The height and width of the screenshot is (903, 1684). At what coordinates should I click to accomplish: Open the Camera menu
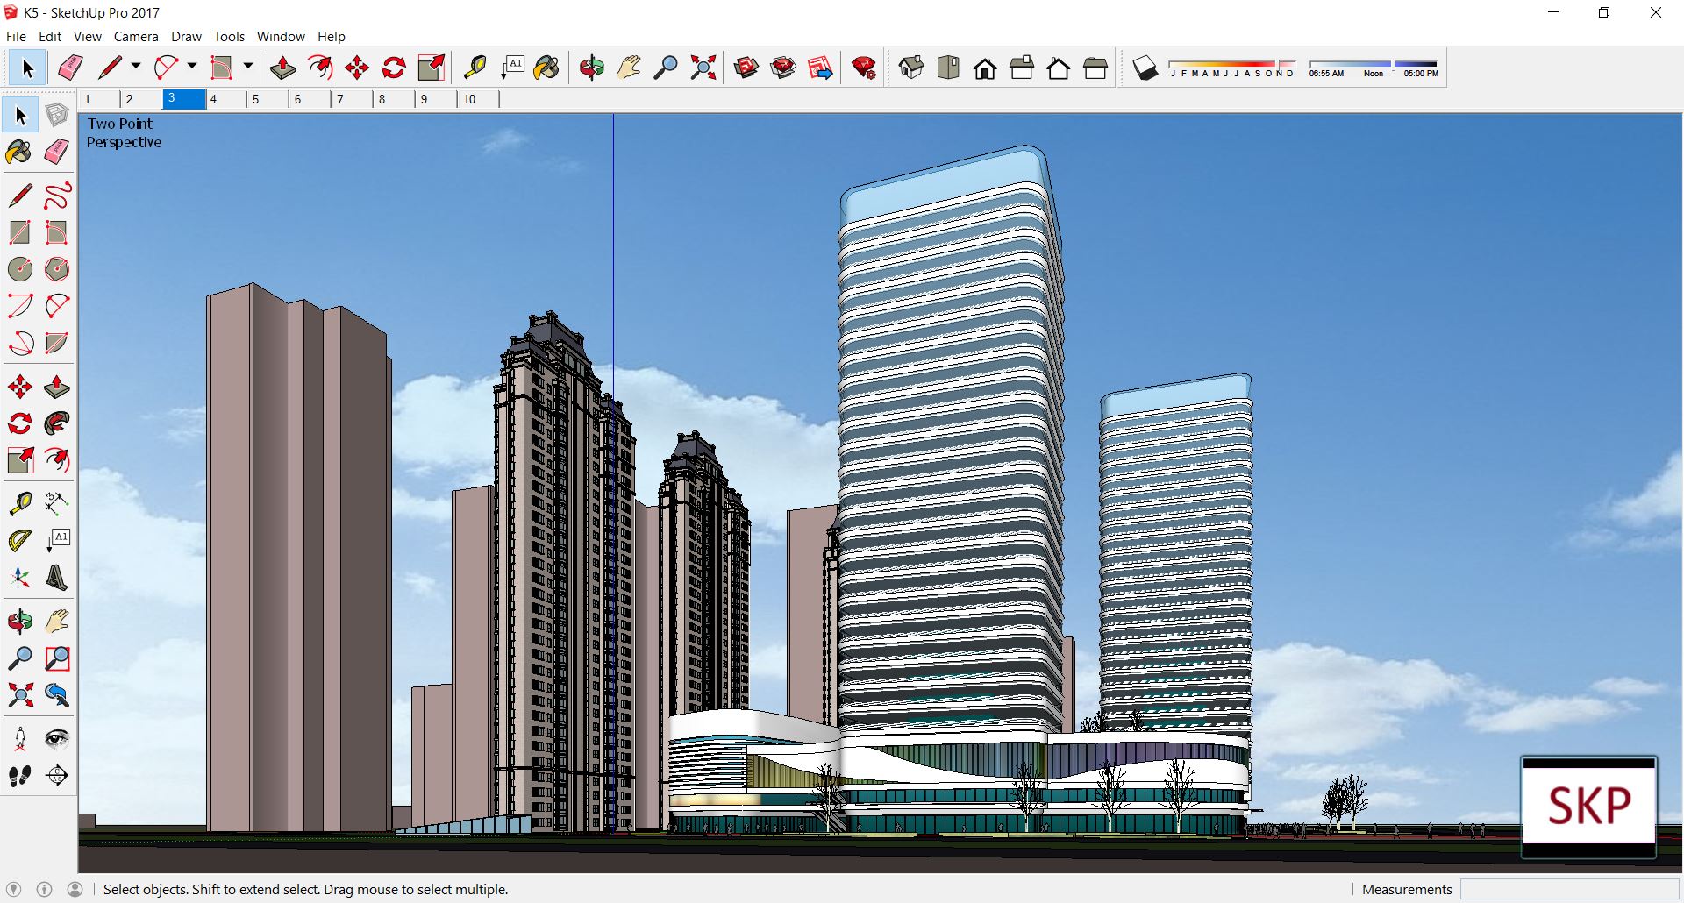click(136, 37)
